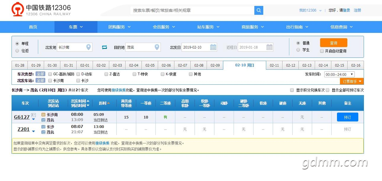The width and height of the screenshot is (382, 181).
Task: Enable 开启自动查询 checkbox
Action: [322, 51]
